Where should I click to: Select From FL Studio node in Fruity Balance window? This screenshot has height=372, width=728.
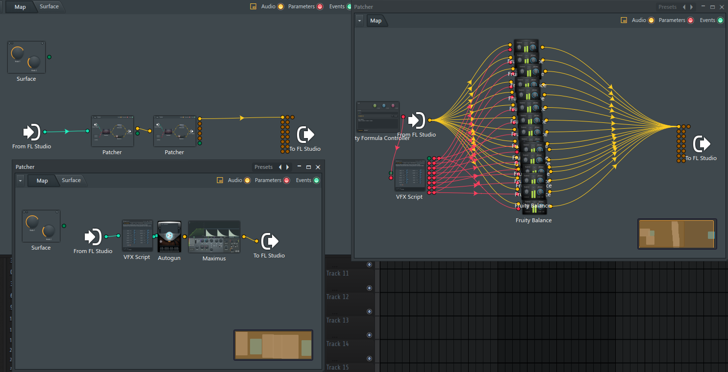tap(416, 120)
